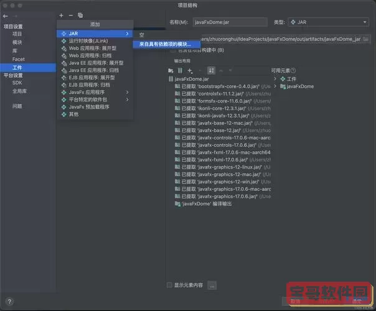Image resolution: width=376 pixels, height=311 pixels.
Task: Toggle the sort elements toolbar icon
Action: tap(211, 70)
